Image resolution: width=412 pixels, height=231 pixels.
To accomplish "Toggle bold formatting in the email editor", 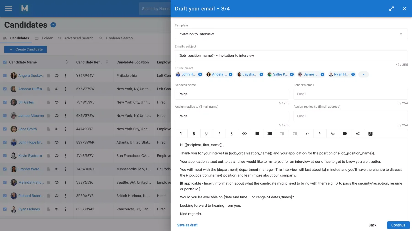I will [x=194, y=133].
